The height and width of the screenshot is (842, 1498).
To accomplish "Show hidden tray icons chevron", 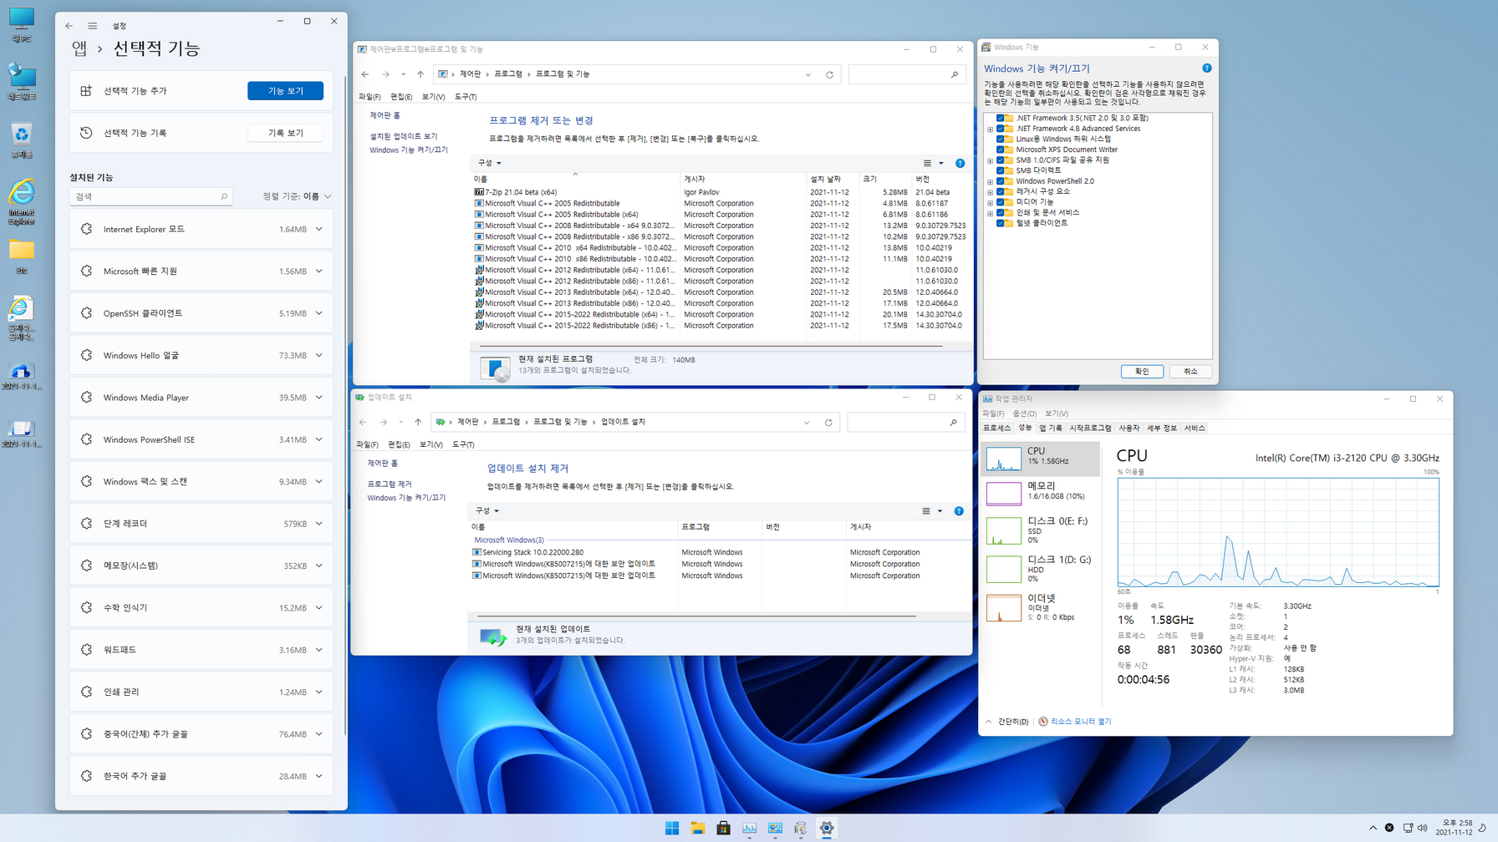I will click(1373, 828).
